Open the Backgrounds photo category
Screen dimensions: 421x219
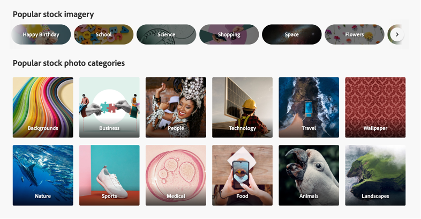[43, 107]
